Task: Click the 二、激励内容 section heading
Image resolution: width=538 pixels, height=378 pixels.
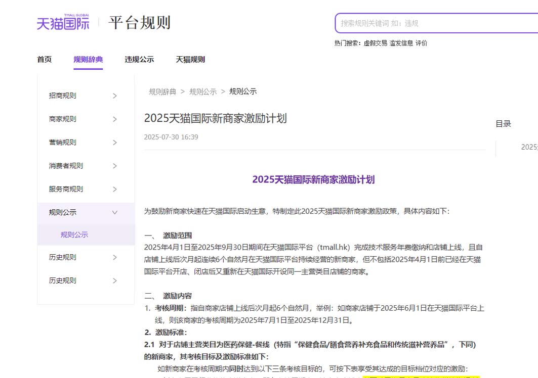Action: pos(168,296)
